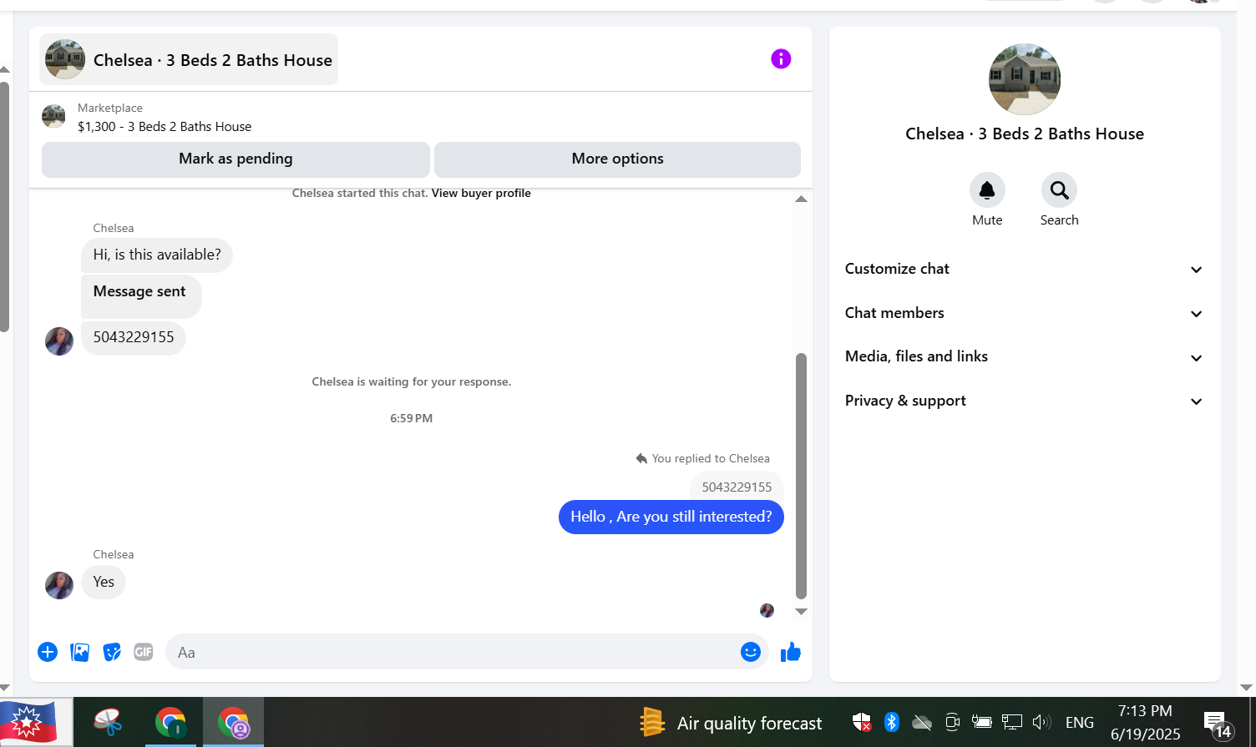Open the GIF picker
The image size is (1256, 747).
[144, 652]
